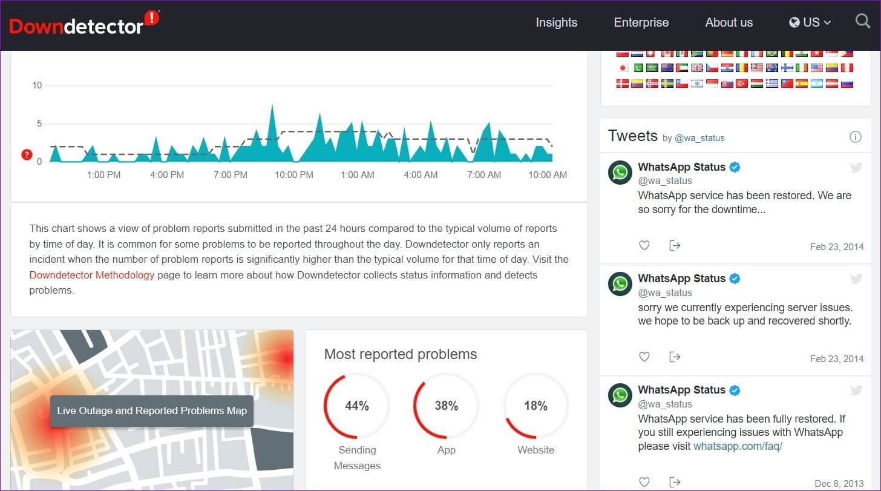The height and width of the screenshot is (491, 881).
Task: Select the Greece flag
Action: (772, 84)
